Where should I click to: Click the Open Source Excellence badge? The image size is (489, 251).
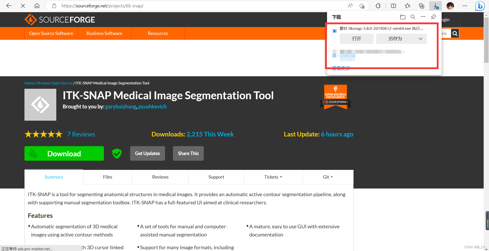(x=335, y=97)
